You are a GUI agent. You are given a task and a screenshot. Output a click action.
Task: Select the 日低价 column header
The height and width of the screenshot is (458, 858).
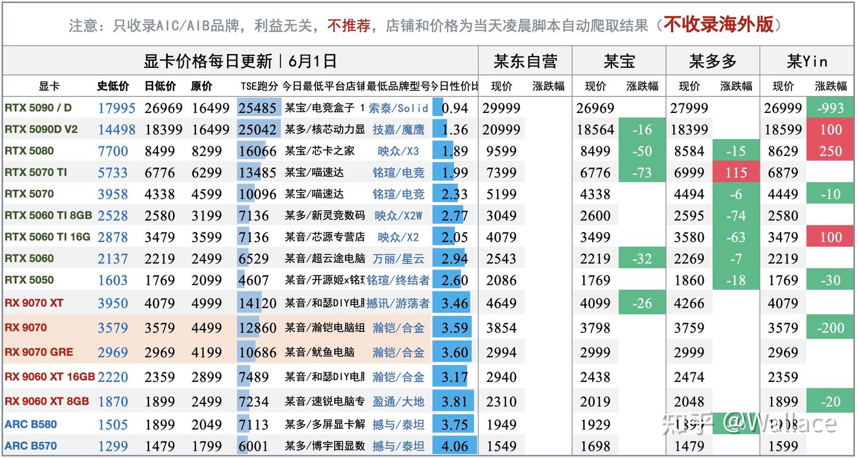[x=160, y=86]
